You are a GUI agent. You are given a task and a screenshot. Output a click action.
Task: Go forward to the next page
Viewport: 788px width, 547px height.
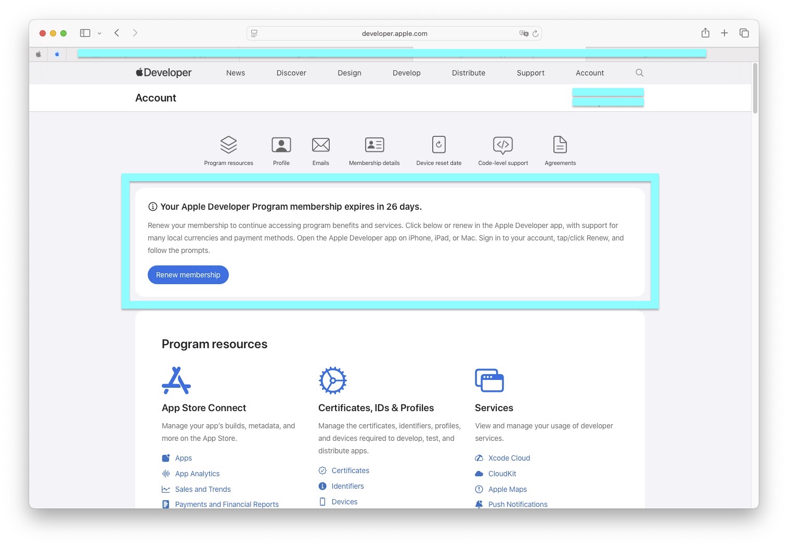135,33
